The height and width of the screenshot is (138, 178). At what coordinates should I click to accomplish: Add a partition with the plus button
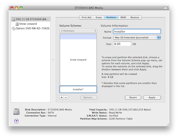62,97
